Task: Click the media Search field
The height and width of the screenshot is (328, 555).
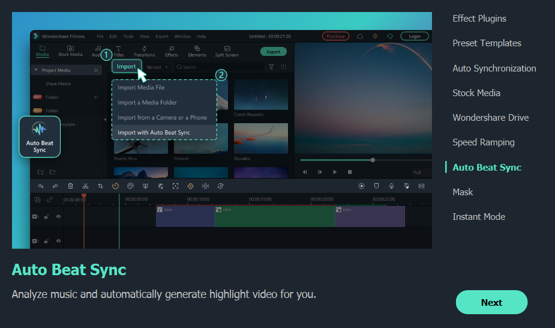Action: 219,67
